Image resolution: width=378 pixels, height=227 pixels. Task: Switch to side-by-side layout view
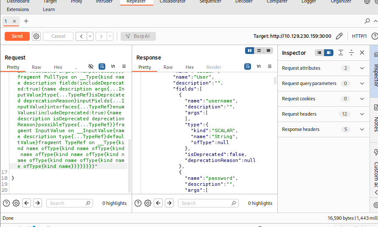click(x=249, y=51)
